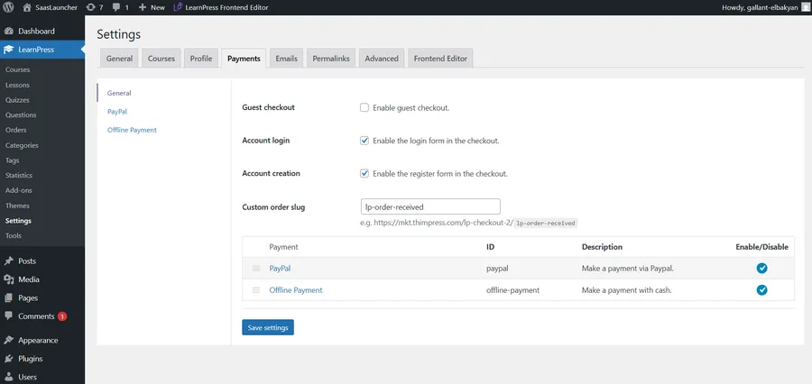The height and width of the screenshot is (384, 812).
Task: Click the Plugins plug icon
Action: coord(9,359)
